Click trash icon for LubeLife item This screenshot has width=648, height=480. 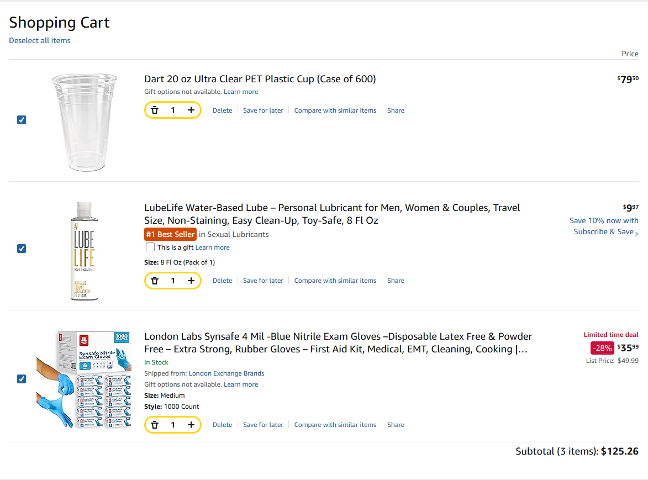[155, 281]
